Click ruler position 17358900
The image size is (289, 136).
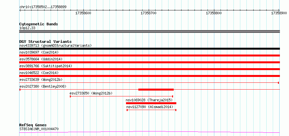279,13
